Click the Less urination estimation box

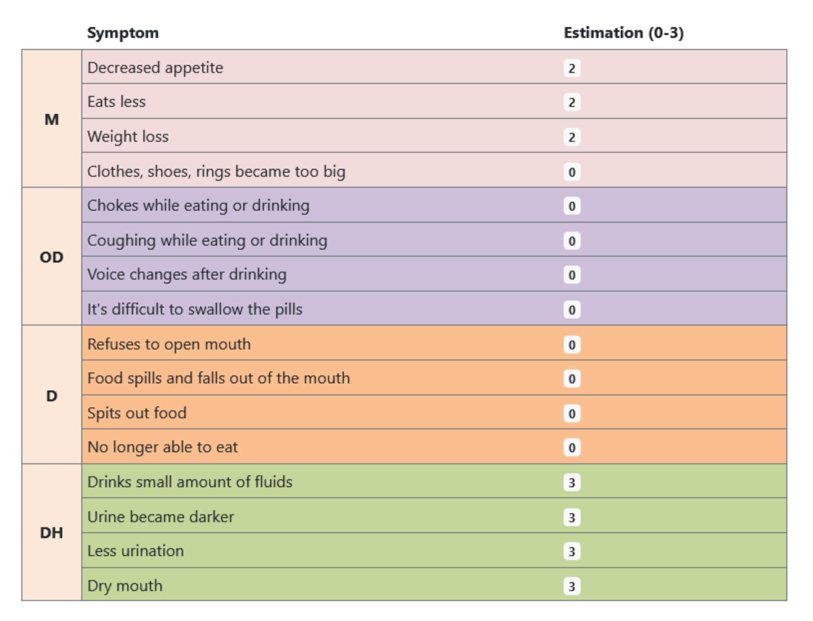click(571, 551)
